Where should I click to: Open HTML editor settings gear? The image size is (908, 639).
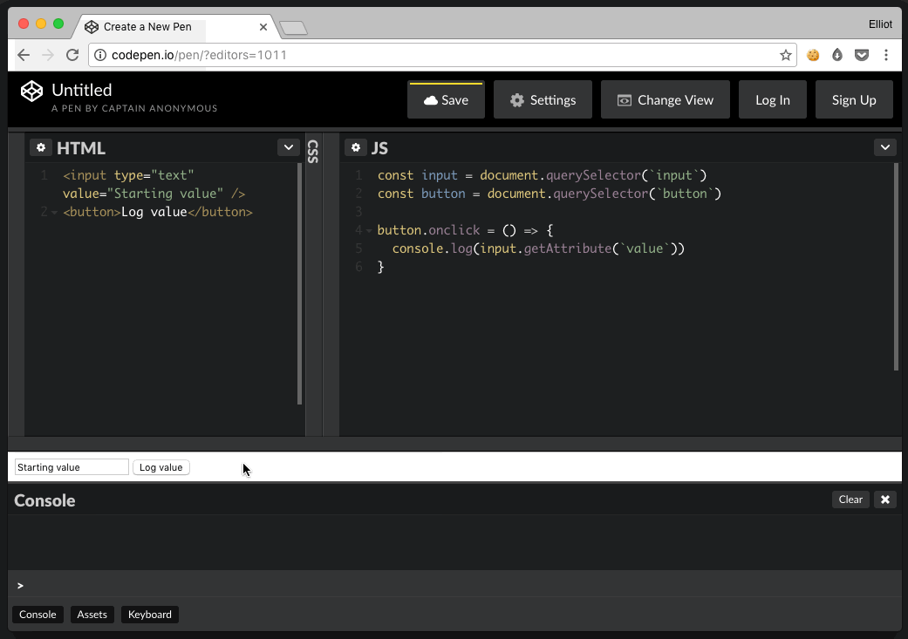point(41,147)
